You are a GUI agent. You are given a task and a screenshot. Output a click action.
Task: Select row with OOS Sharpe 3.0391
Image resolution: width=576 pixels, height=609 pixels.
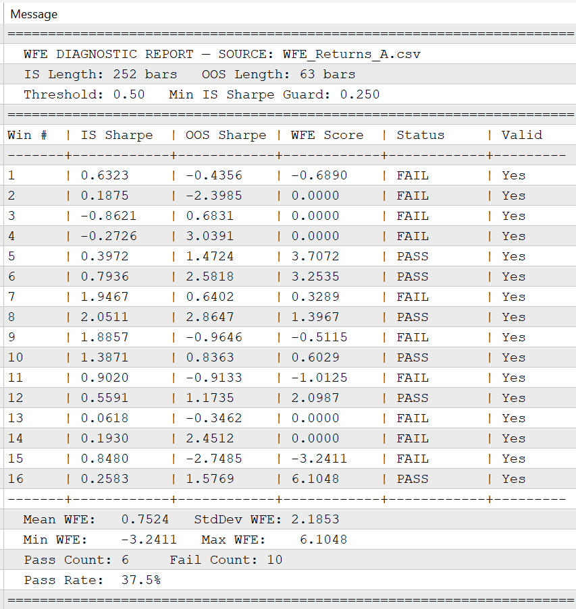pos(290,236)
